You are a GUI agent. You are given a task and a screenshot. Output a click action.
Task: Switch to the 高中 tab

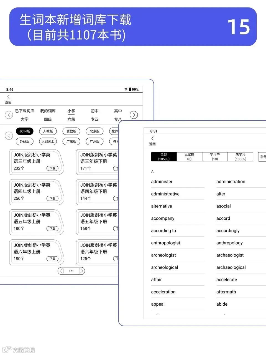[118, 111]
